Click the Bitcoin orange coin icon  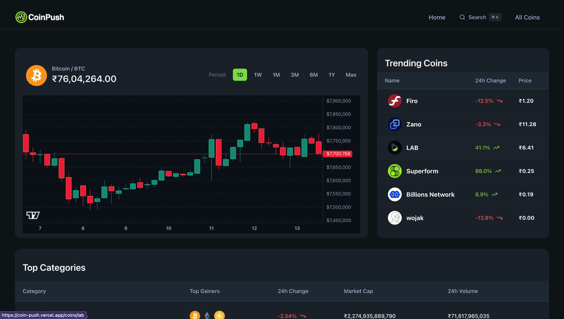37,76
